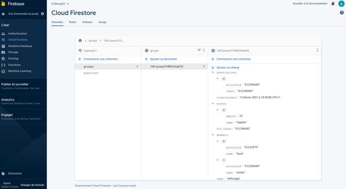Click Changer de formule
The height and width of the screenshot is (189, 346).
pos(32,185)
